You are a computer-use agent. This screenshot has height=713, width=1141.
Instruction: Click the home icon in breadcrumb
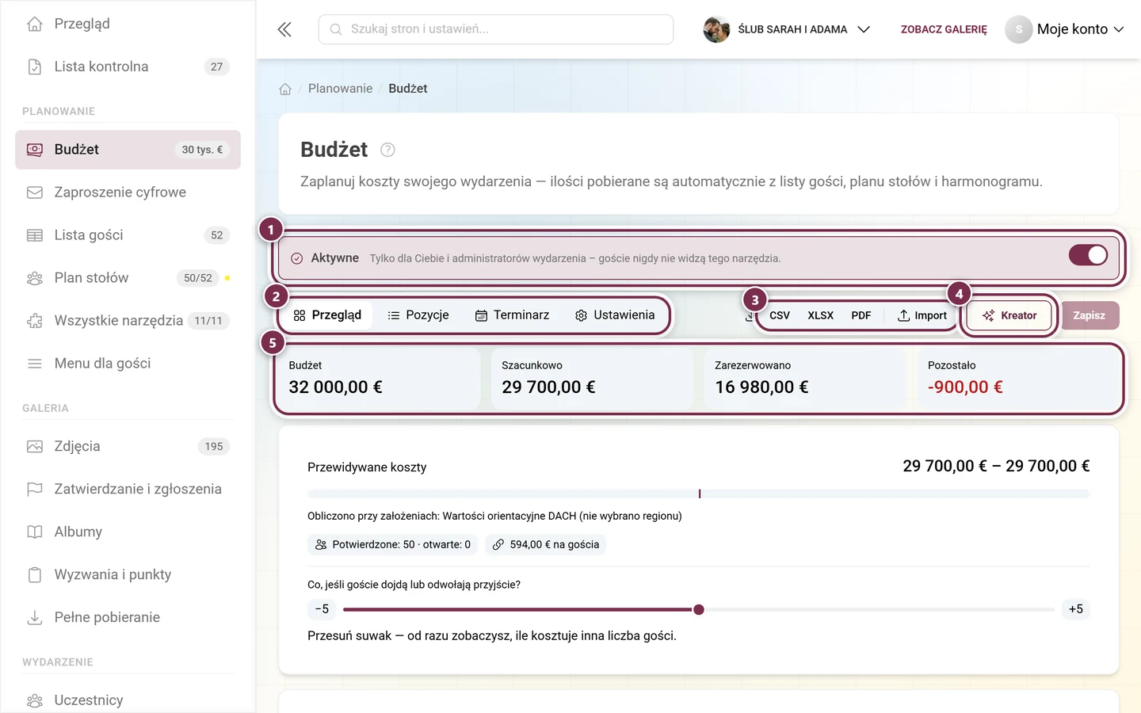[x=285, y=89]
